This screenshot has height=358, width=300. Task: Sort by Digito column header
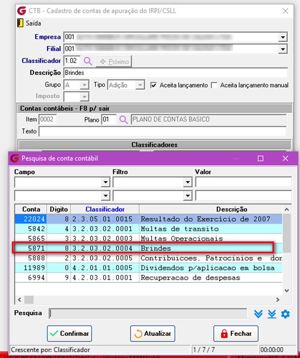click(x=59, y=209)
